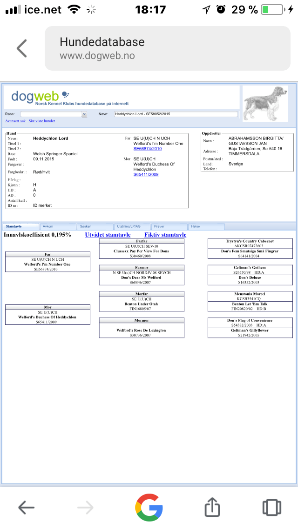Click Menstonia Marcel entry
This screenshot has width=298, height=528.
click(250, 297)
